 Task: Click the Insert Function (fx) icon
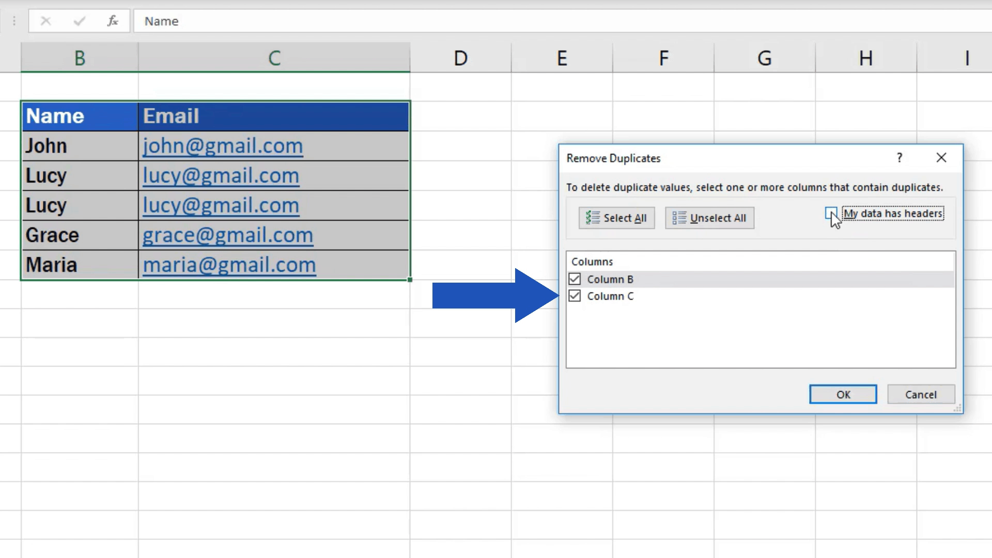[112, 21]
